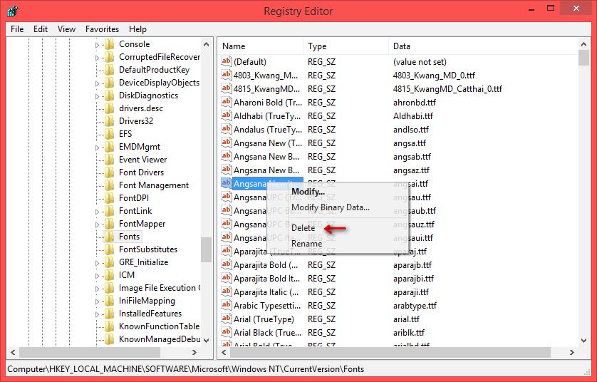The image size is (597, 382).
Task: Select the Image File Execution key
Action: click(x=159, y=288)
